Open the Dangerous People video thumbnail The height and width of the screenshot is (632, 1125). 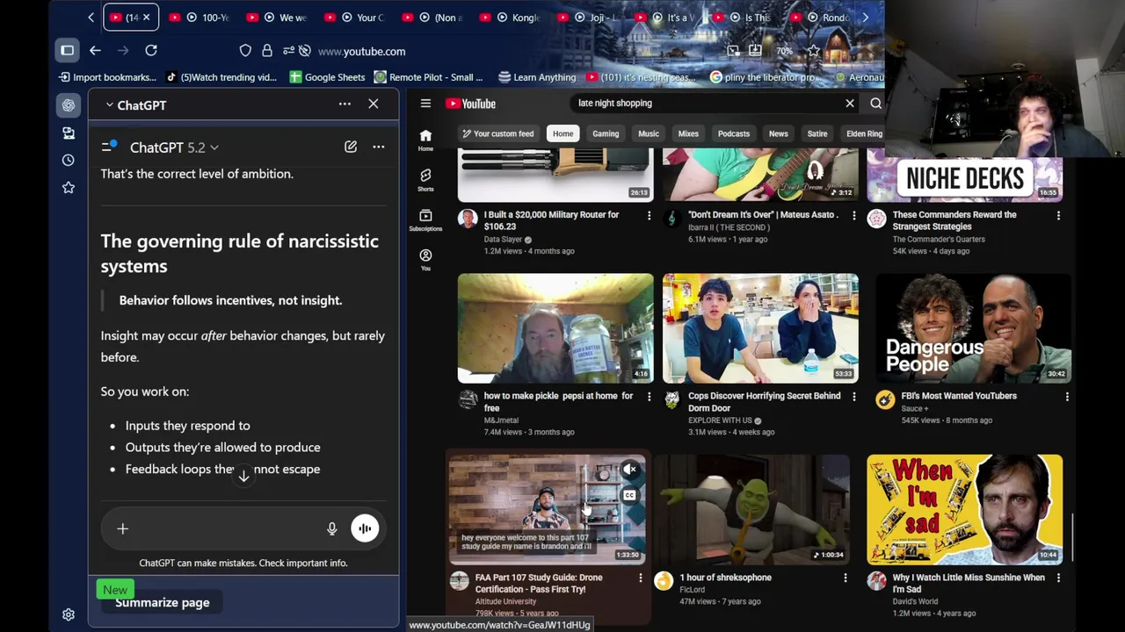click(x=973, y=328)
